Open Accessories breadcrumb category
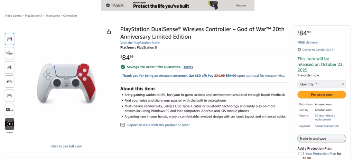This screenshot has height=159, width=354. (53, 16)
